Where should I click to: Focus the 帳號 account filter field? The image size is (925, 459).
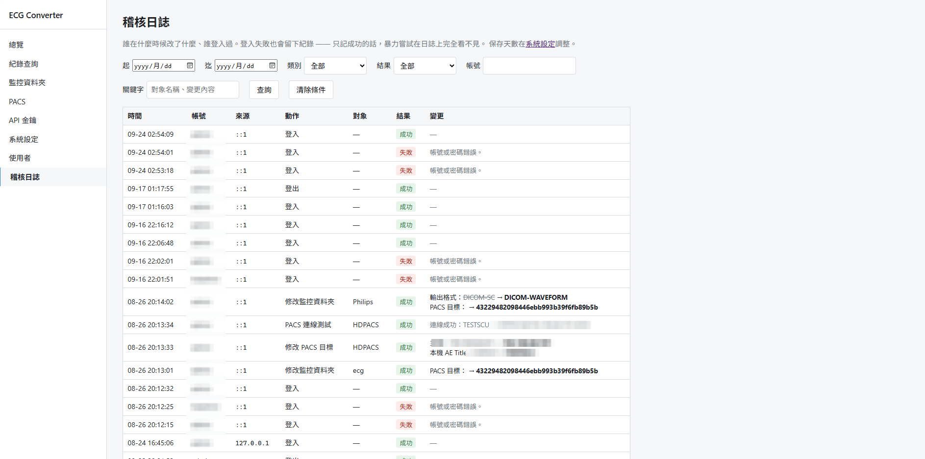tap(529, 66)
